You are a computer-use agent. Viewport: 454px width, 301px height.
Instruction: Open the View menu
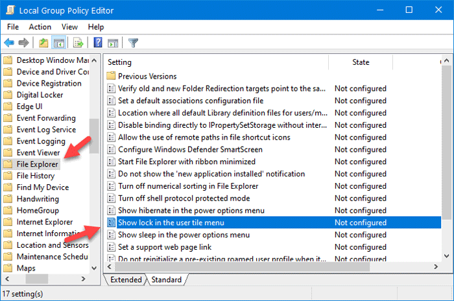point(70,27)
